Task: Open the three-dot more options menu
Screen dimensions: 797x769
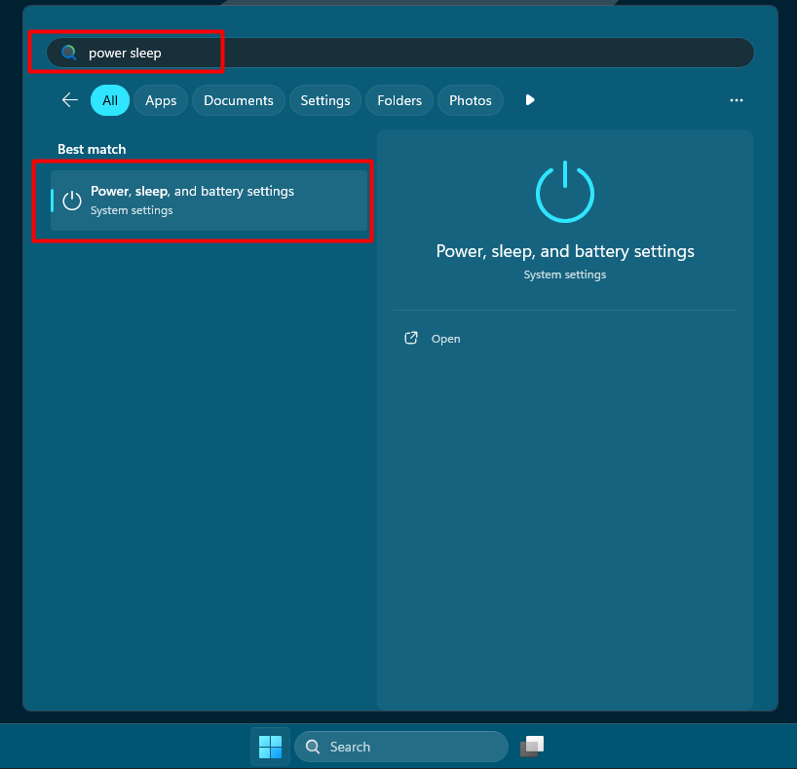Action: click(x=737, y=100)
